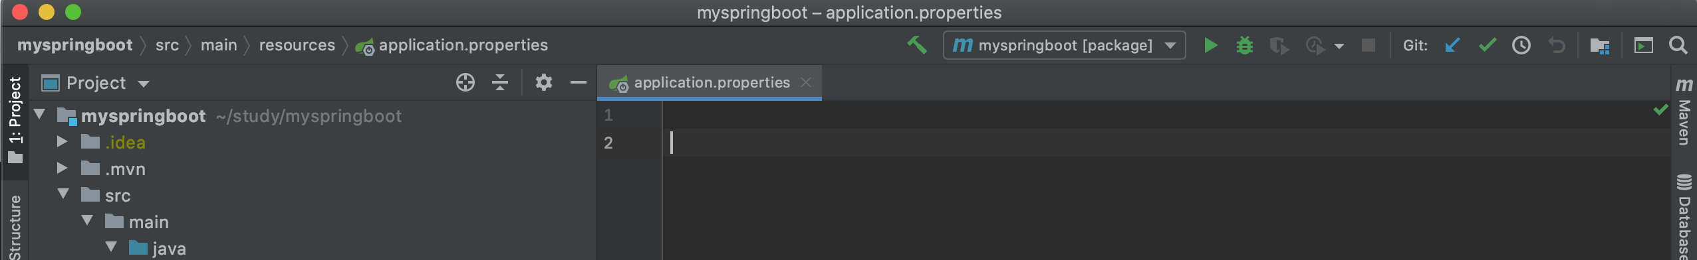Image resolution: width=1697 pixels, height=260 pixels.
Task: Locate current file with crosshair icon
Action: (465, 83)
